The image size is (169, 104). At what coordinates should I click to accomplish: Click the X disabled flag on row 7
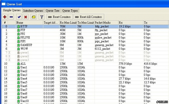[10, 53]
